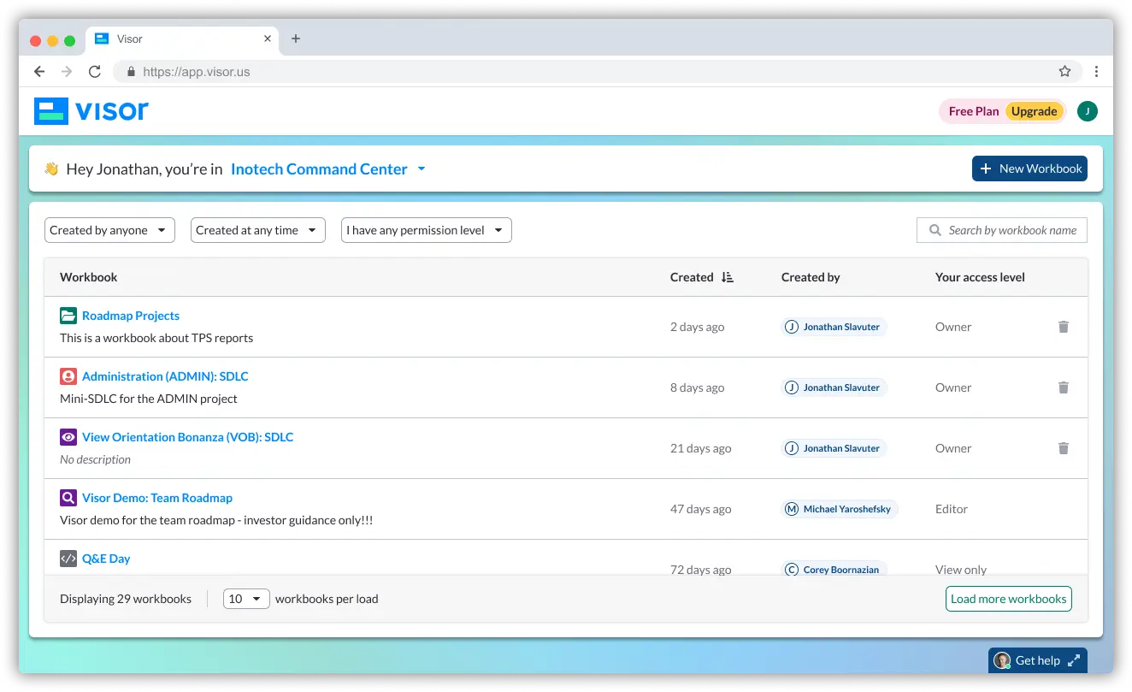Sort by Created using the sort icon
Image resolution: width=1132 pixels, height=692 pixels.
(x=728, y=277)
